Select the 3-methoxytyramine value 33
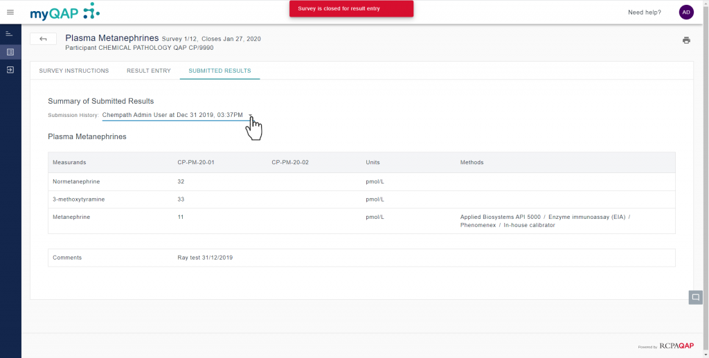Image resolution: width=709 pixels, height=358 pixels. coord(181,199)
